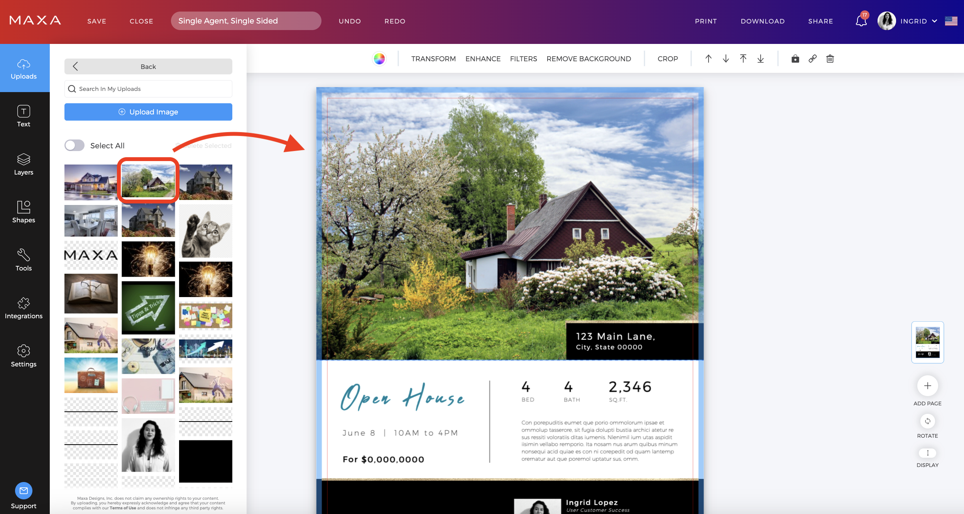Click REDO
The height and width of the screenshot is (514, 964).
pyautogui.click(x=395, y=21)
